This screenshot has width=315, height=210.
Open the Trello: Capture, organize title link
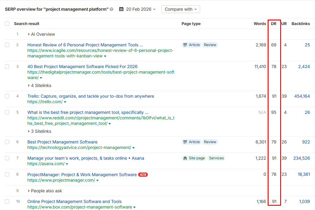pyautogui.click(x=91, y=96)
